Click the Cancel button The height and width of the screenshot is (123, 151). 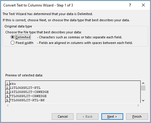(x=63, y=117)
